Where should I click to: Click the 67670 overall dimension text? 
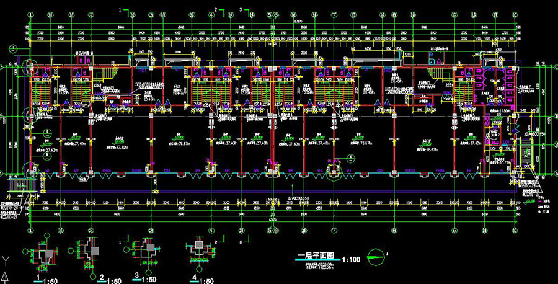click(x=298, y=20)
